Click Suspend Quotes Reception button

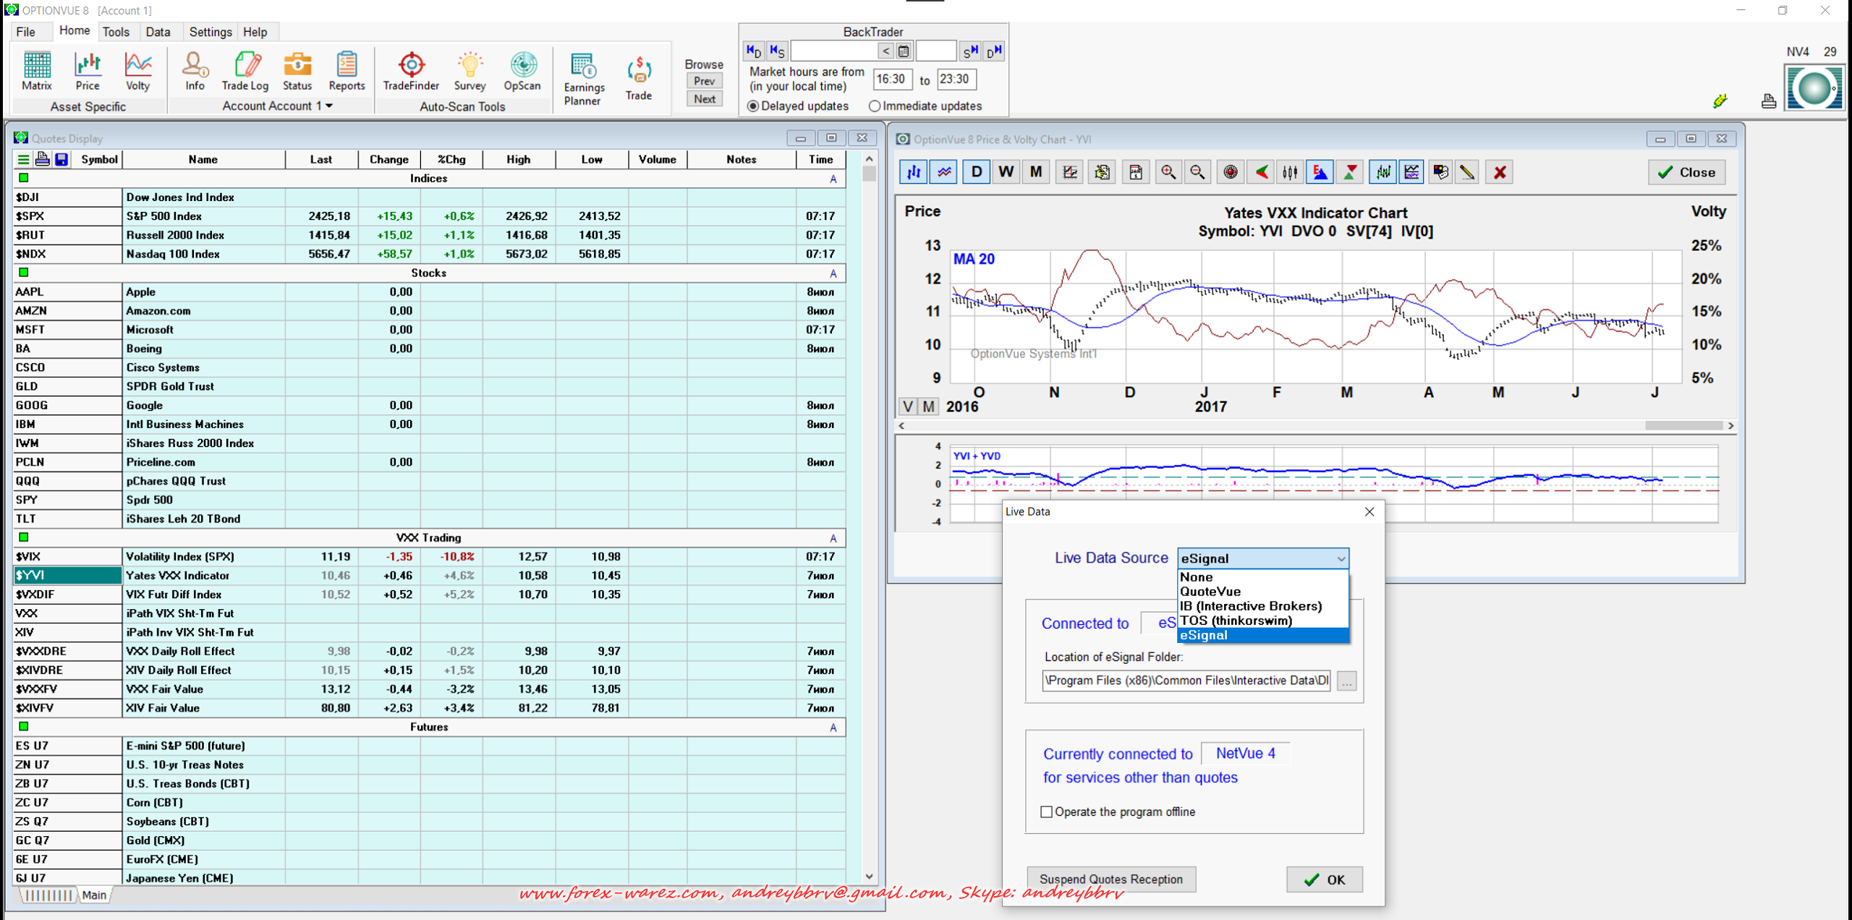[x=1110, y=879]
